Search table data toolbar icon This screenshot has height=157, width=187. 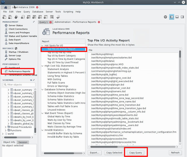tap(52, 17)
